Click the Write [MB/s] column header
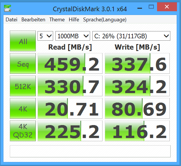 [x=137, y=47]
